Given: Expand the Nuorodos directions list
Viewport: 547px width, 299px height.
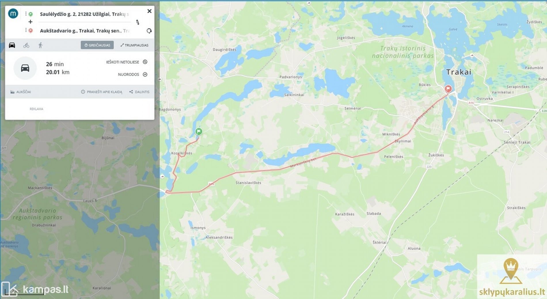Looking at the screenshot, I should click(133, 75).
